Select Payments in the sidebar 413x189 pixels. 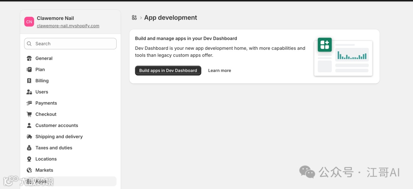click(70, 103)
